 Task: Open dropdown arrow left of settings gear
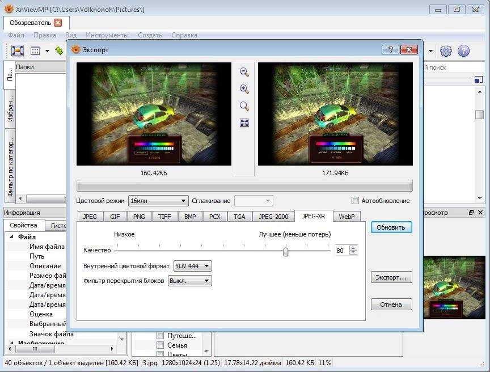(x=430, y=51)
